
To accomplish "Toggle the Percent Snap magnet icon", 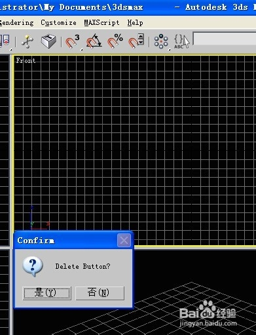I will pyautogui.click(x=115, y=41).
